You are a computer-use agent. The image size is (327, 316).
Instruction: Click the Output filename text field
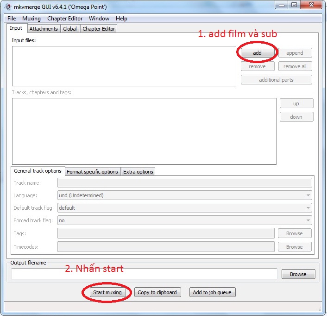coord(144,274)
